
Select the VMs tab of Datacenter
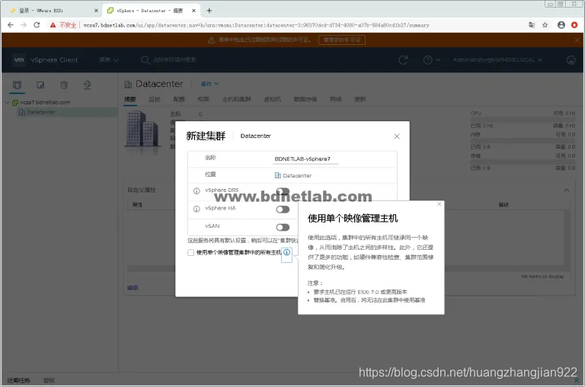pyautogui.click(x=273, y=99)
